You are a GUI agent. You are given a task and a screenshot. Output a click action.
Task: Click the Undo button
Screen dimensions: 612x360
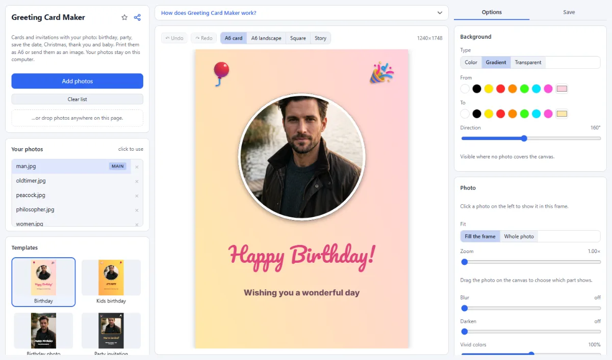[x=174, y=38]
